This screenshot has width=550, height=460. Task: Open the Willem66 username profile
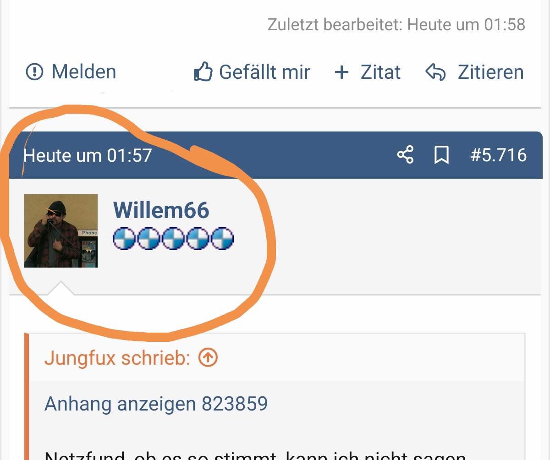click(161, 210)
